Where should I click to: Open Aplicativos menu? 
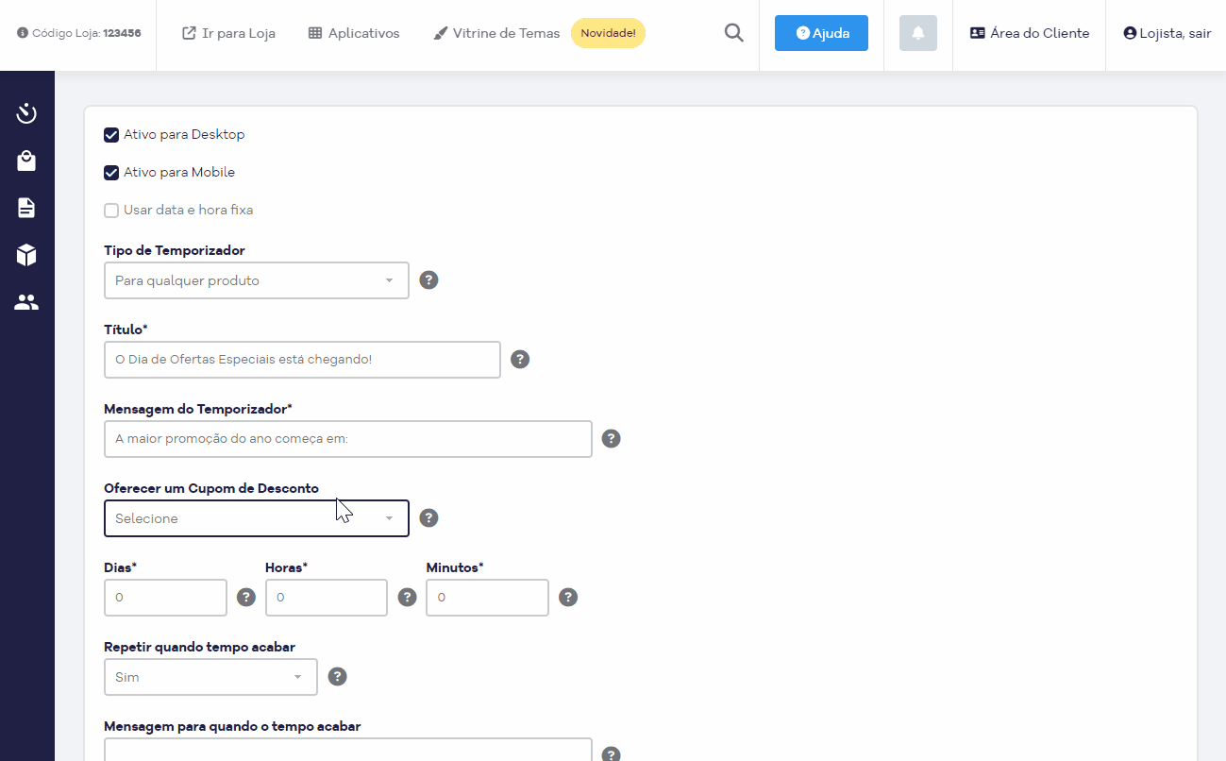[x=354, y=33]
